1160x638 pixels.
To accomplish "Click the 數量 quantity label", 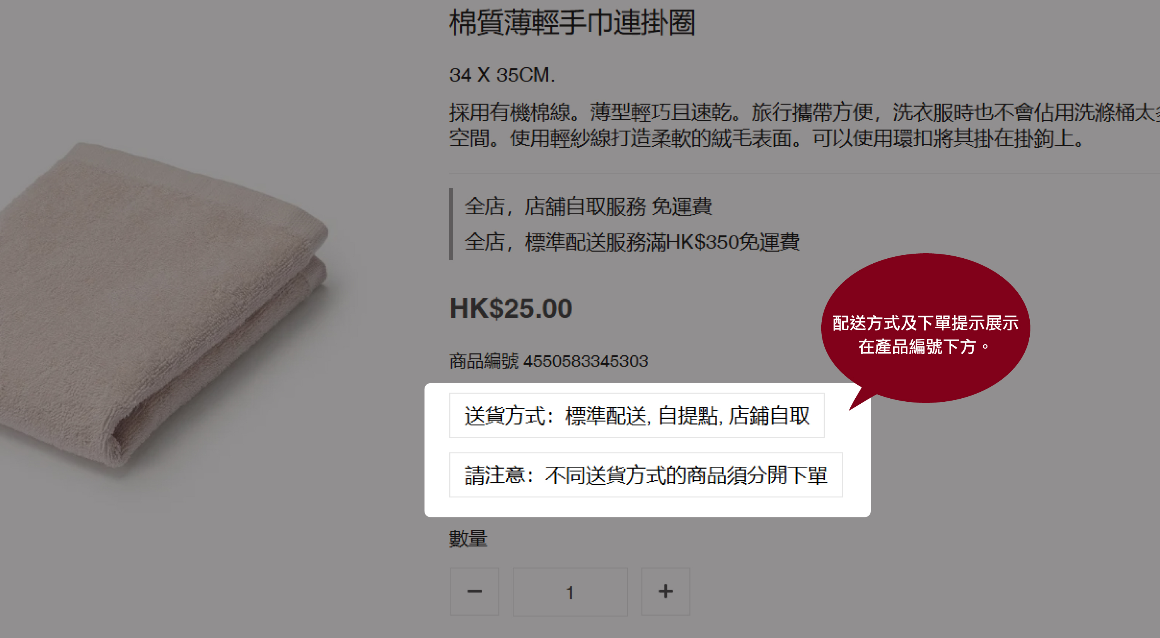I will (468, 539).
